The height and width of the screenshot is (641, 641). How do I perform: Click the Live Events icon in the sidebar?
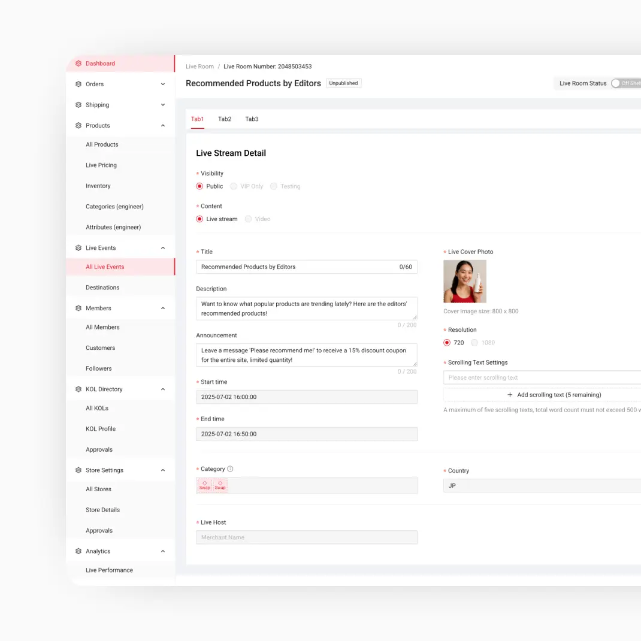click(78, 247)
